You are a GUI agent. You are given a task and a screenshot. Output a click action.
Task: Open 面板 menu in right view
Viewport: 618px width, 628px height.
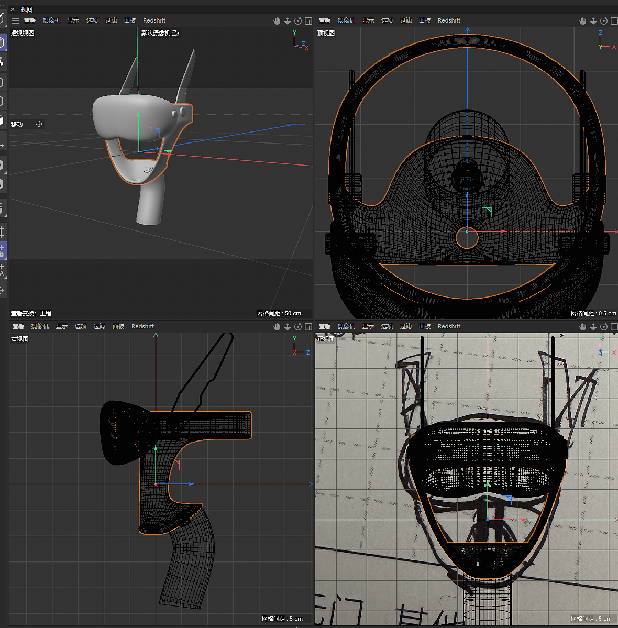pos(118,326)
